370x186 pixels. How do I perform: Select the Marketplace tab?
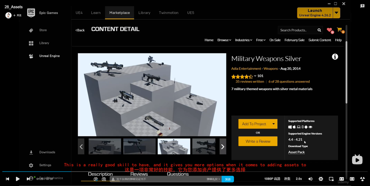coord(119,13)
